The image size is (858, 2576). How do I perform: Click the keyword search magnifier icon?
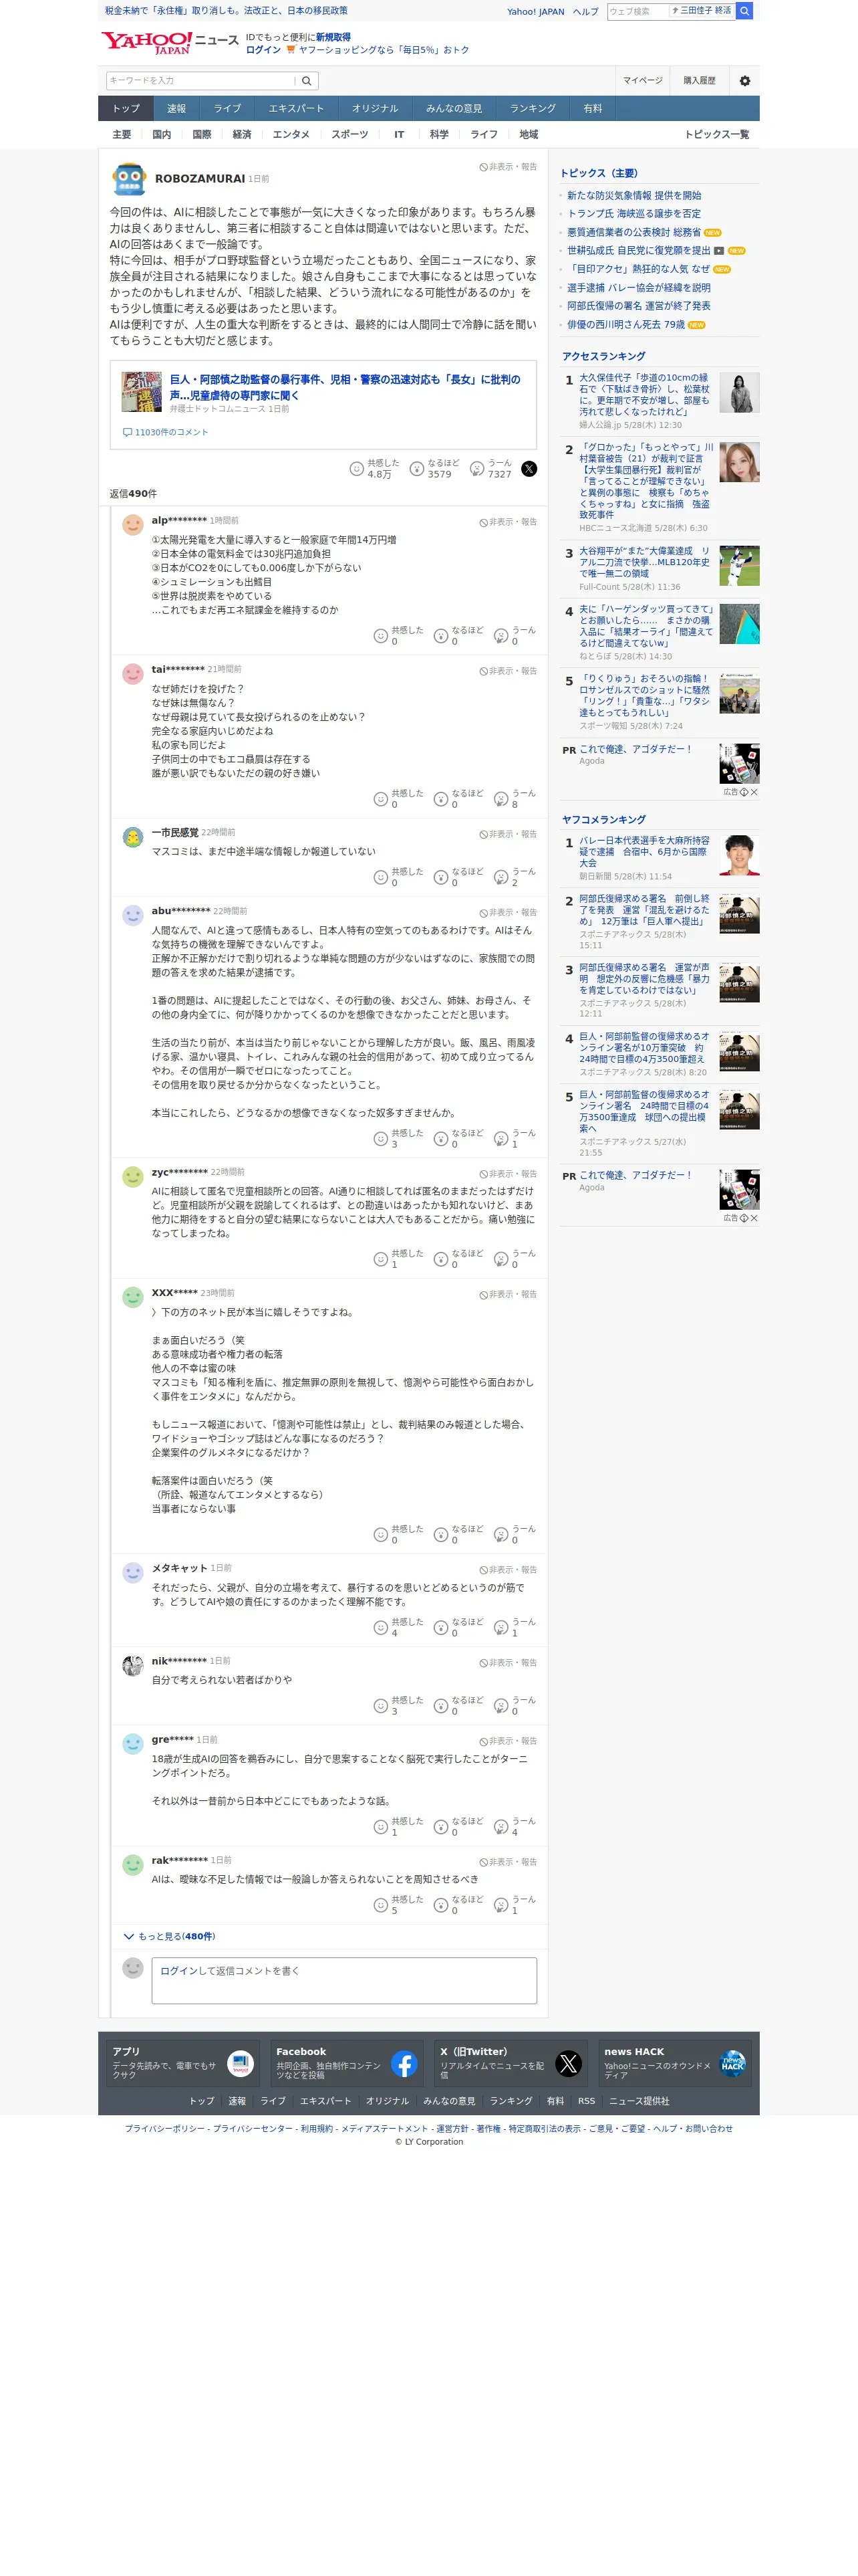pos(307,81)
